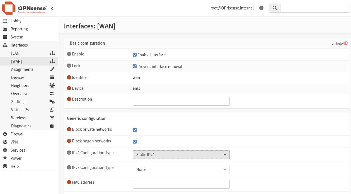Uncheck the Enable Interface checkbox
The width and height of the screenshot is (351, 194).
pyautogui.click(x=135, y=55)
